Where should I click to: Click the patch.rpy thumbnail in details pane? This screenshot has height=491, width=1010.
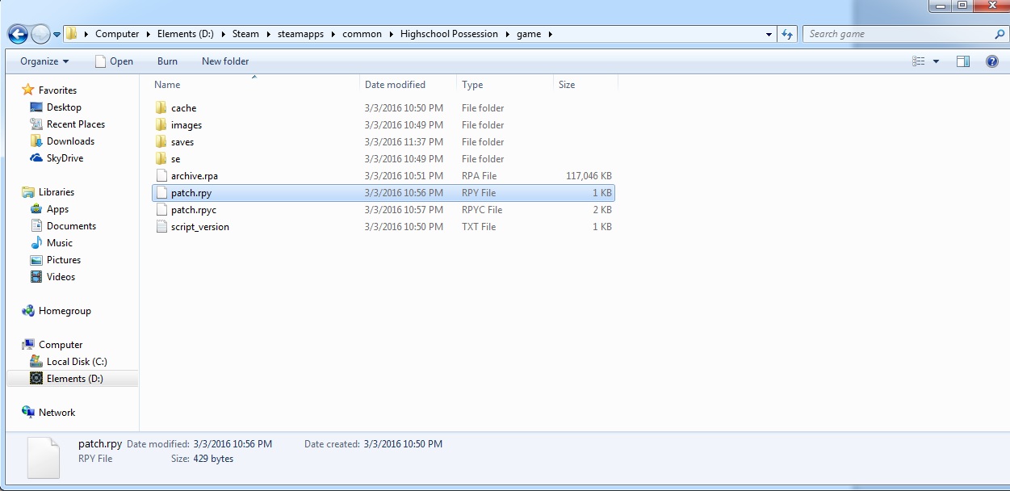pos(44,458)
